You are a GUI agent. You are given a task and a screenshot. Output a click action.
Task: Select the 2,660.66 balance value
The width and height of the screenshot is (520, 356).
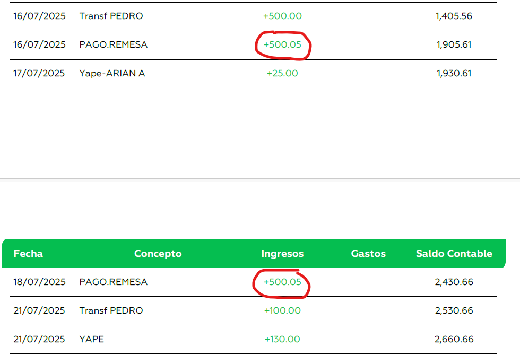[454, 340]
